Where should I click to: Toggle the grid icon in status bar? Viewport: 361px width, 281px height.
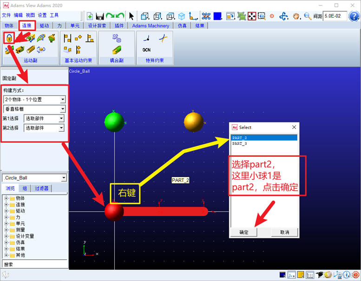pos(310,275)
